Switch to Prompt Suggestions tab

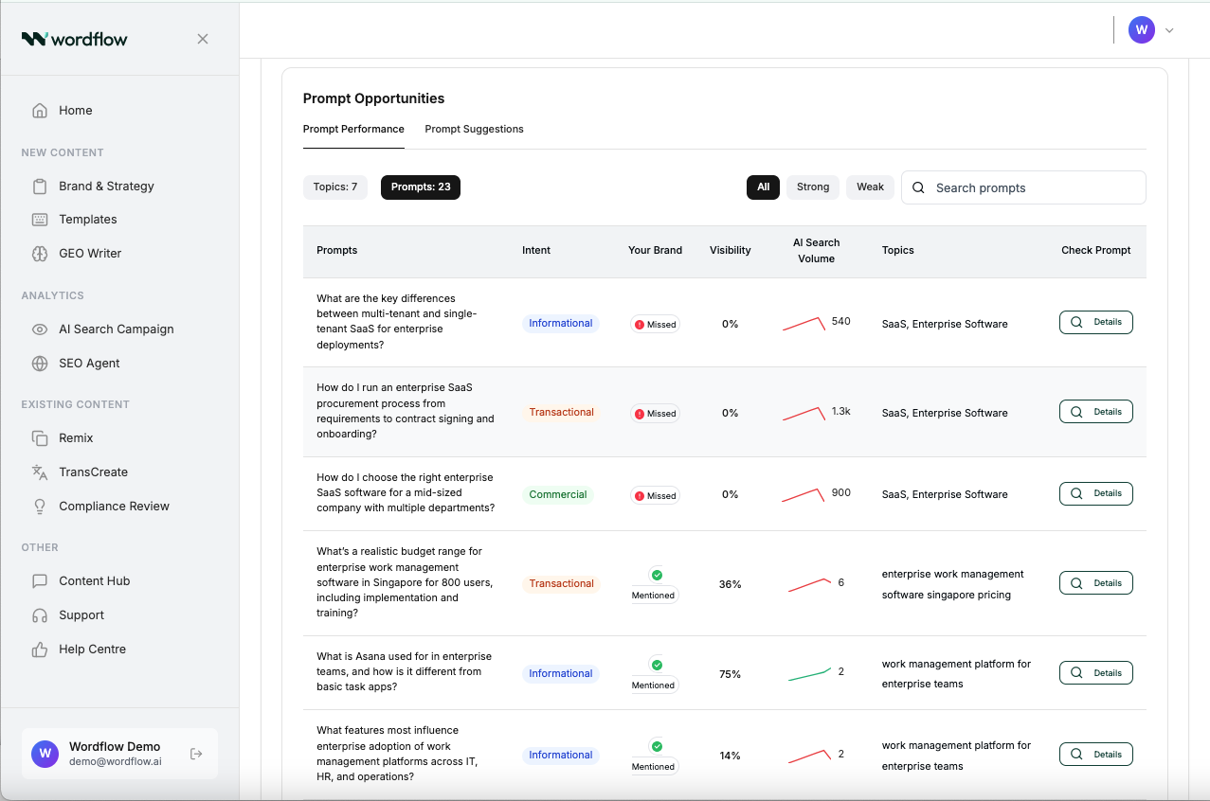coord(474,129)
